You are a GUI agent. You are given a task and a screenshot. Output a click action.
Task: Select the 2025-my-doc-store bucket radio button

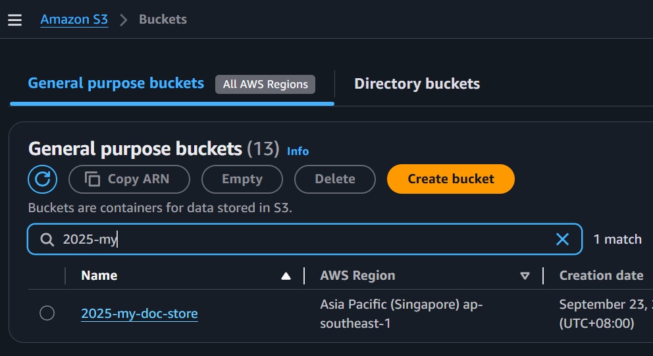(47, 313)
